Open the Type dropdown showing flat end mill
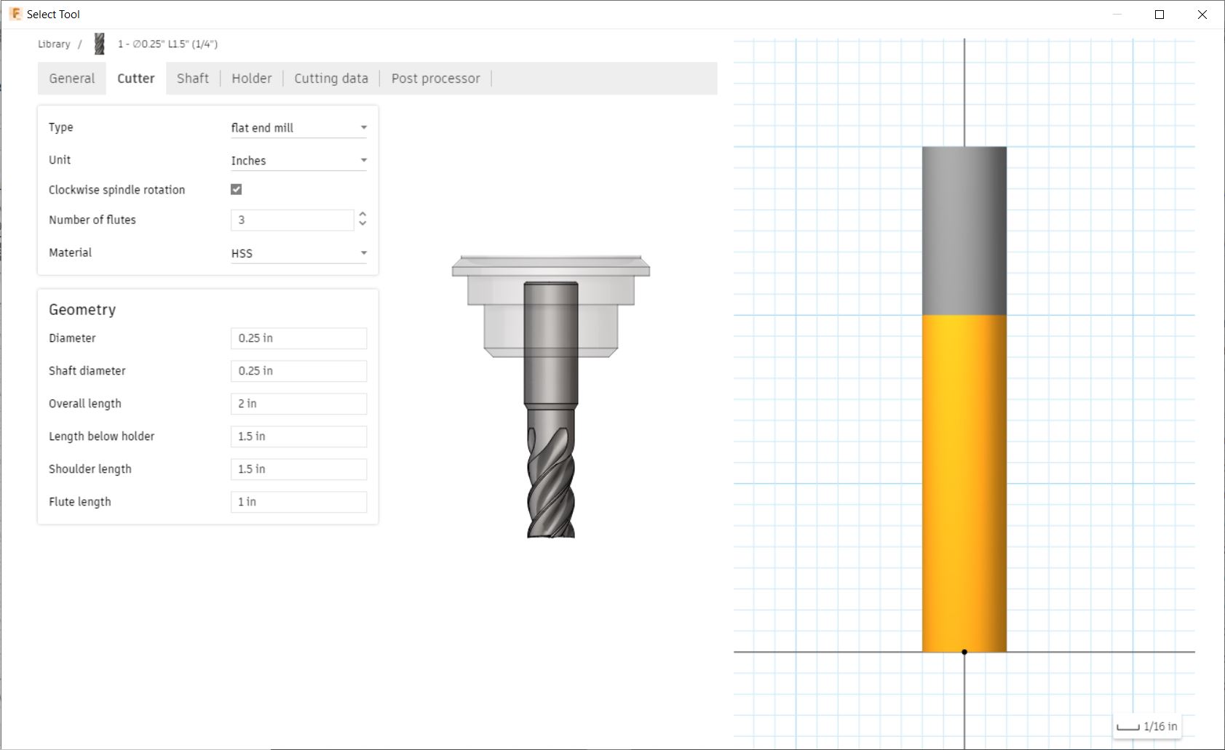Screen dimensions: 1225x750 click(298, 128)
